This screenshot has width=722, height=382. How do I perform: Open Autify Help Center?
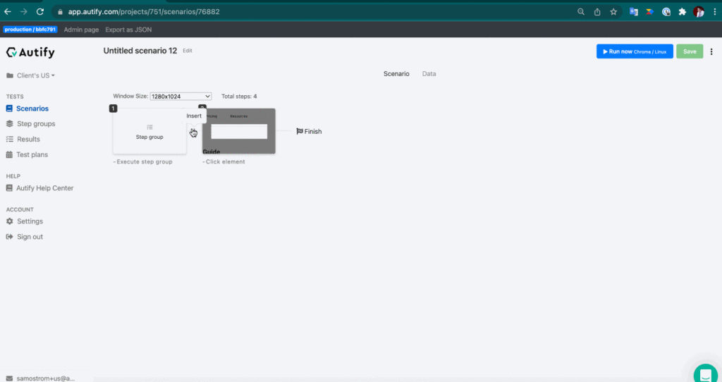44,188
